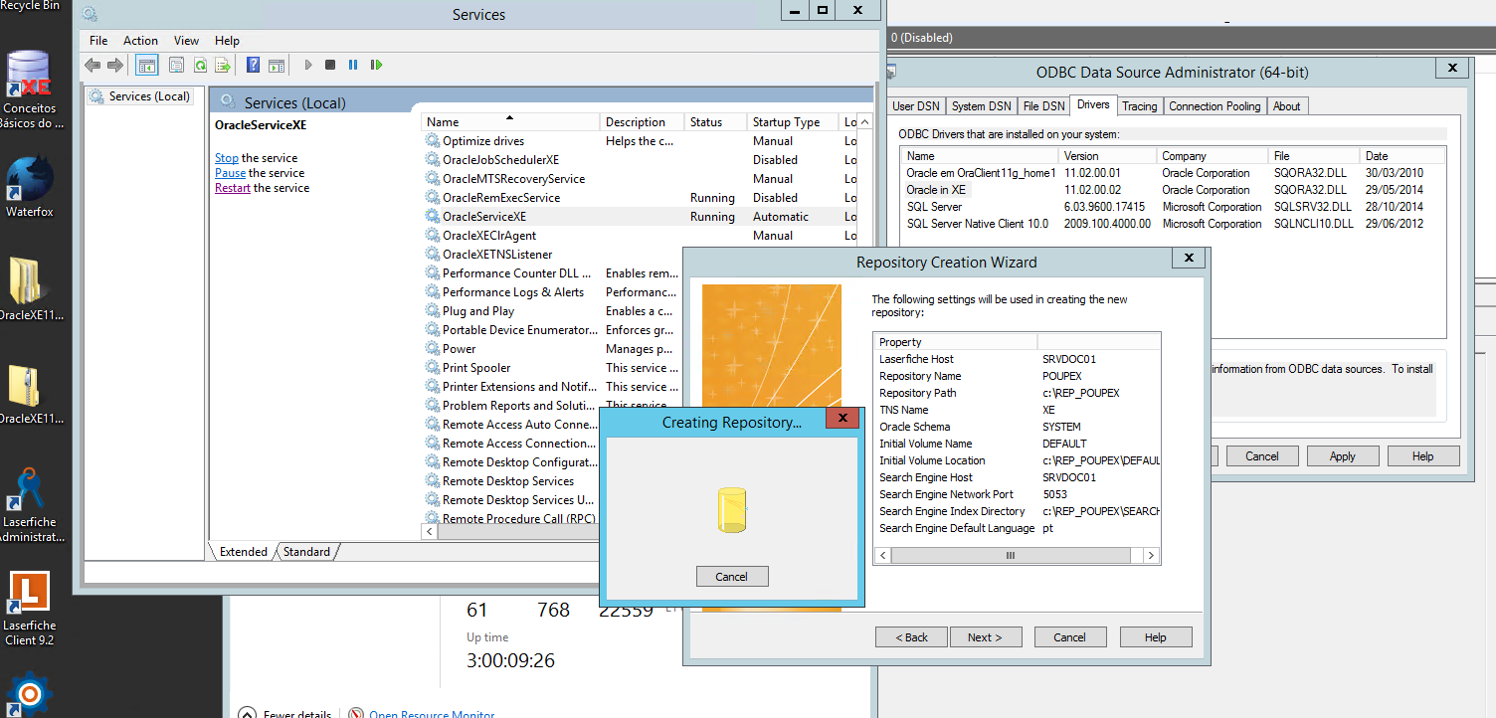Image resolution: width=1496 pixels, height=718 pixels.
Task: Cancel the Creating Repository progress dialog
Action: 731,577
